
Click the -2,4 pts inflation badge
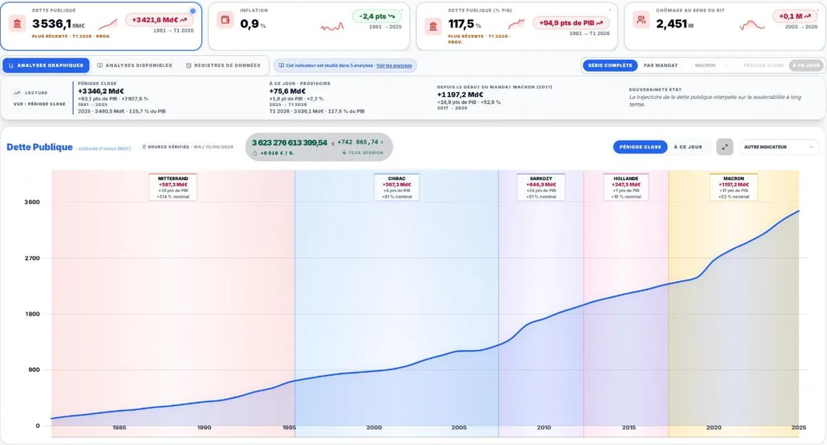click(378, 16)
